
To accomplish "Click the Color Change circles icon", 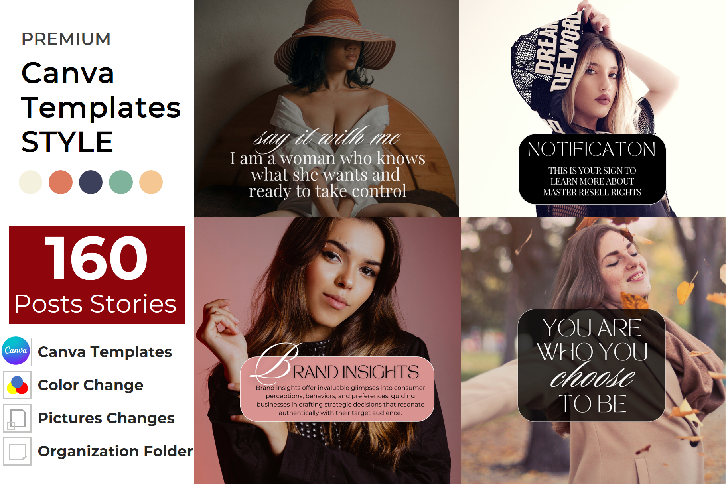I will [17, 385].
